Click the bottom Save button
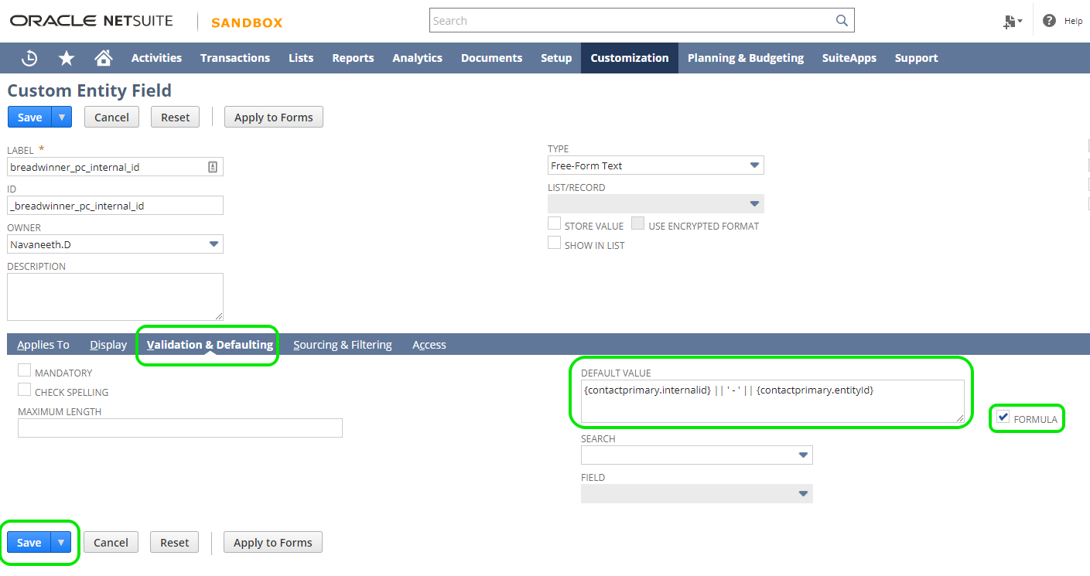The image size is (1090, 576). tap(29, 542)
